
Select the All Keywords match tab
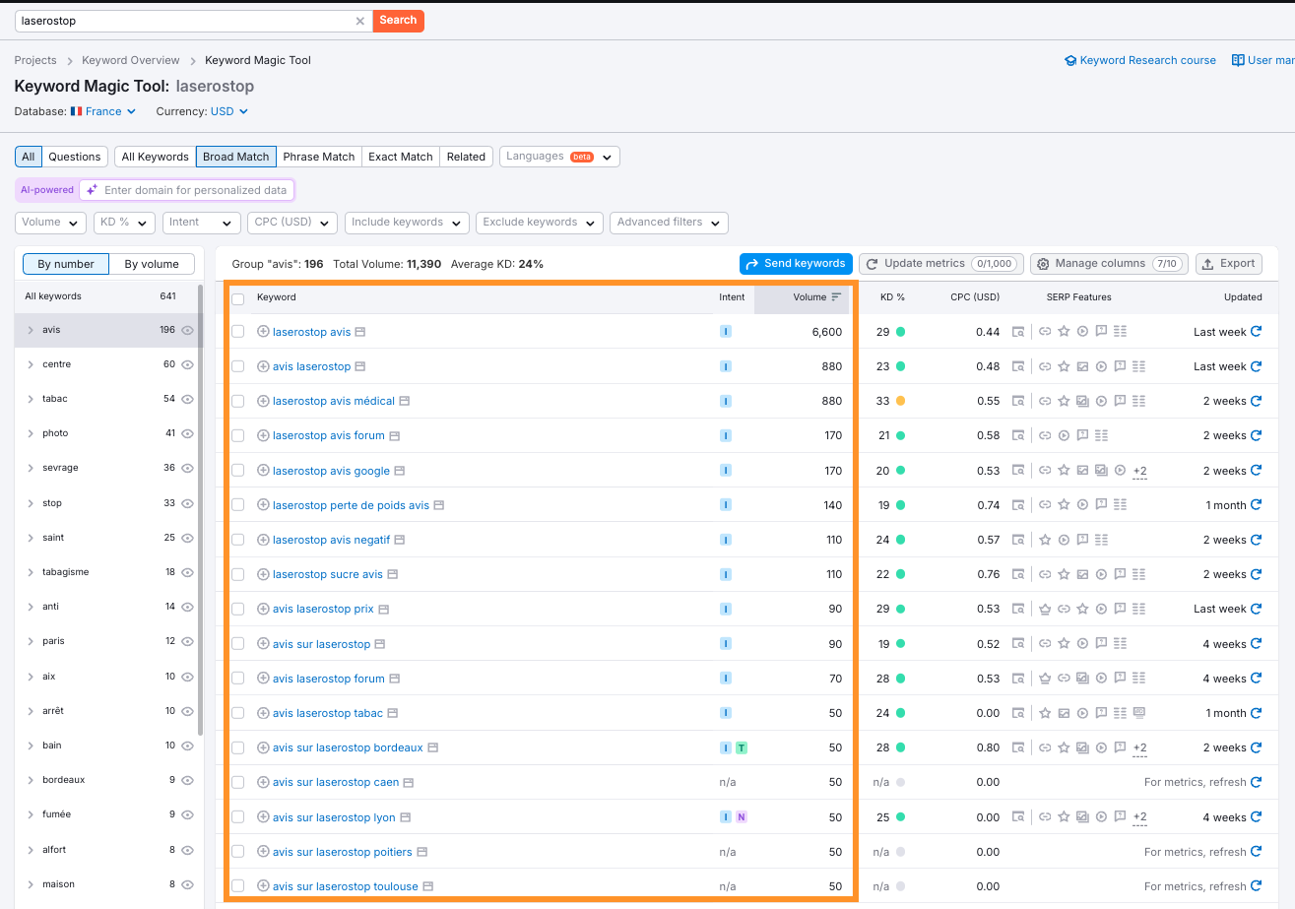pos(156,157)
